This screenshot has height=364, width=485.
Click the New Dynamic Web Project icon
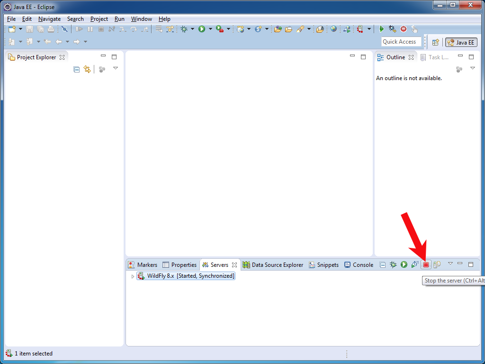[240, 29]
